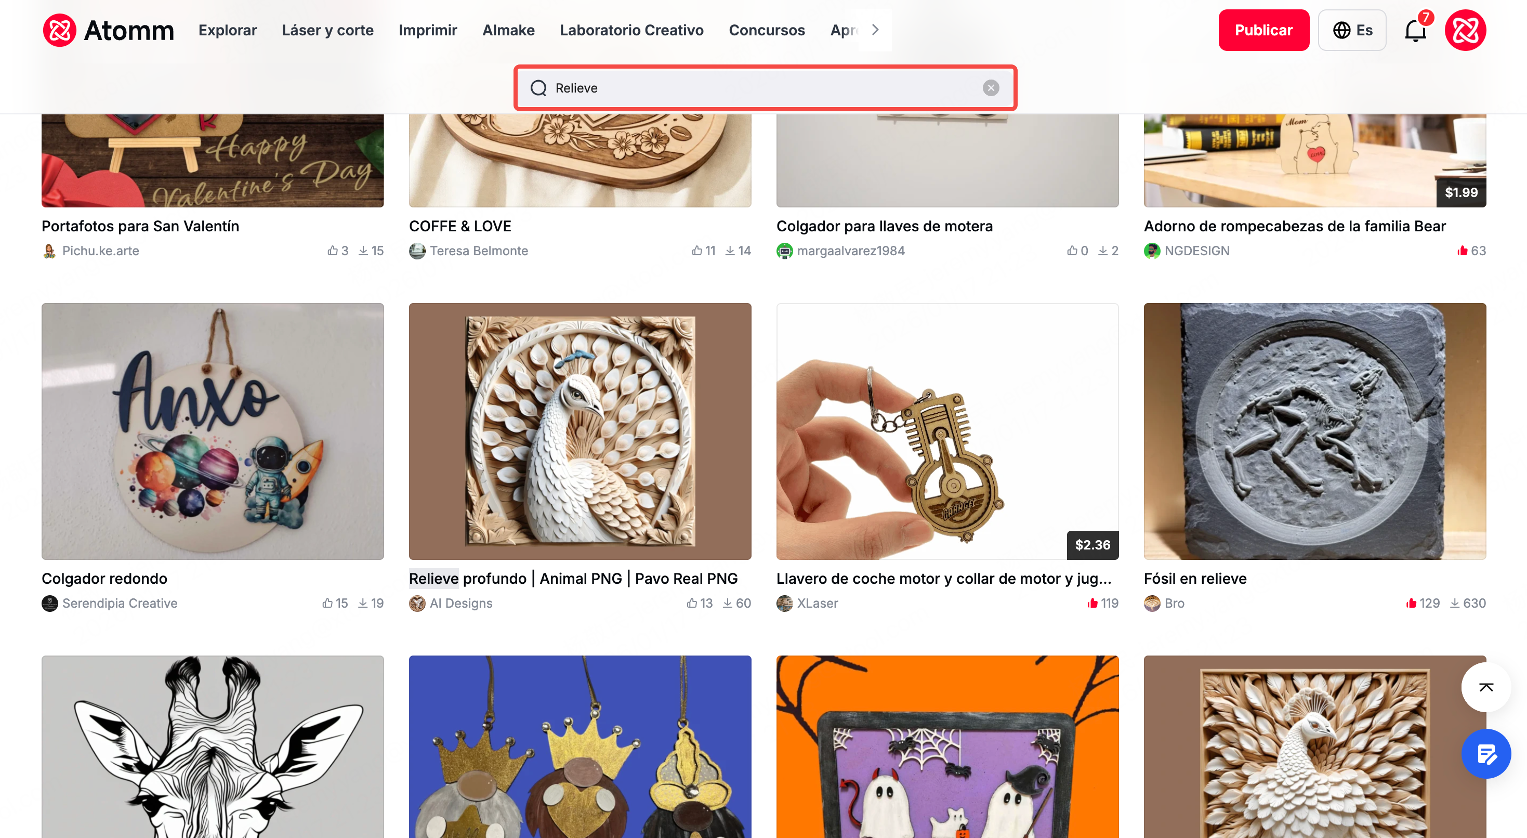Open the user profile avatar
The image size is (1527, 838).
click(x=1465, y=30)
